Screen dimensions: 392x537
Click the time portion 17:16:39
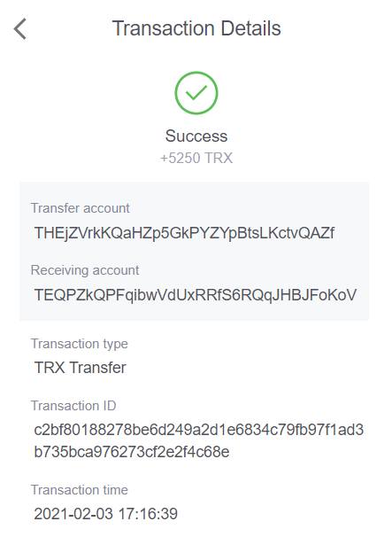[148, 514]
